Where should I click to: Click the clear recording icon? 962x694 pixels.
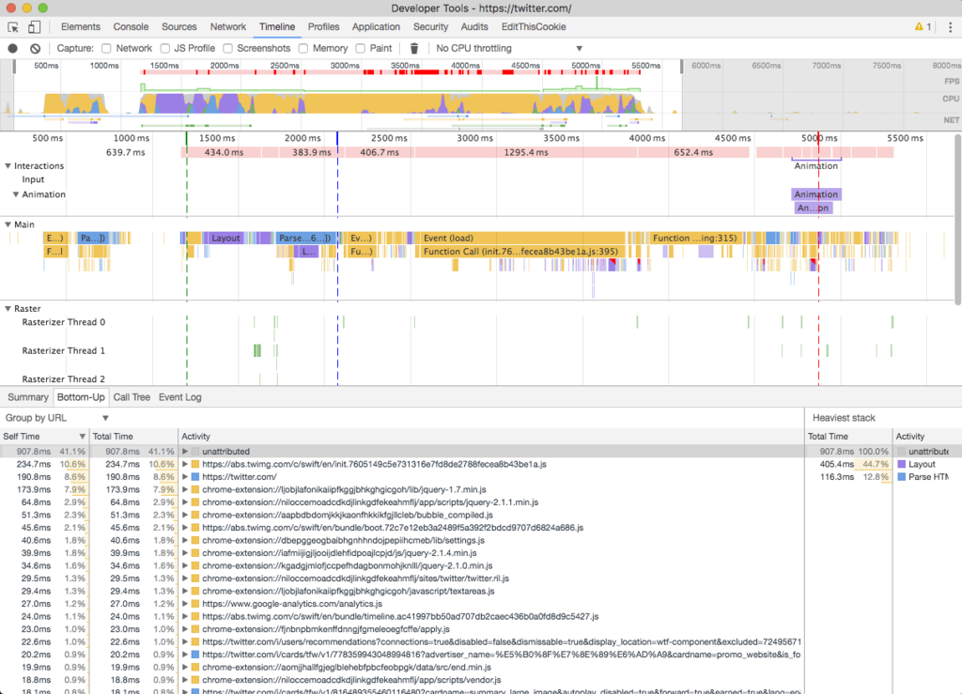36,49
